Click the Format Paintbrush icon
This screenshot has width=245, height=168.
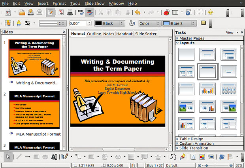click(127, 12)
